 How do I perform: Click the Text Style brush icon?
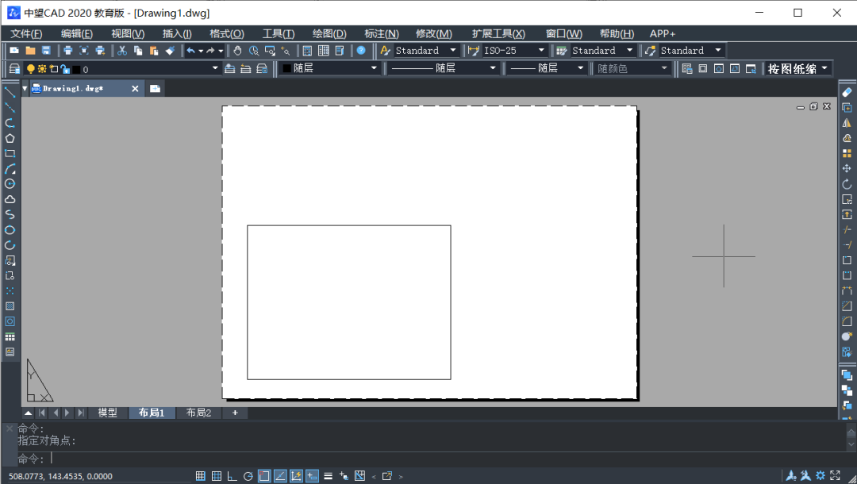pos(386,50)
